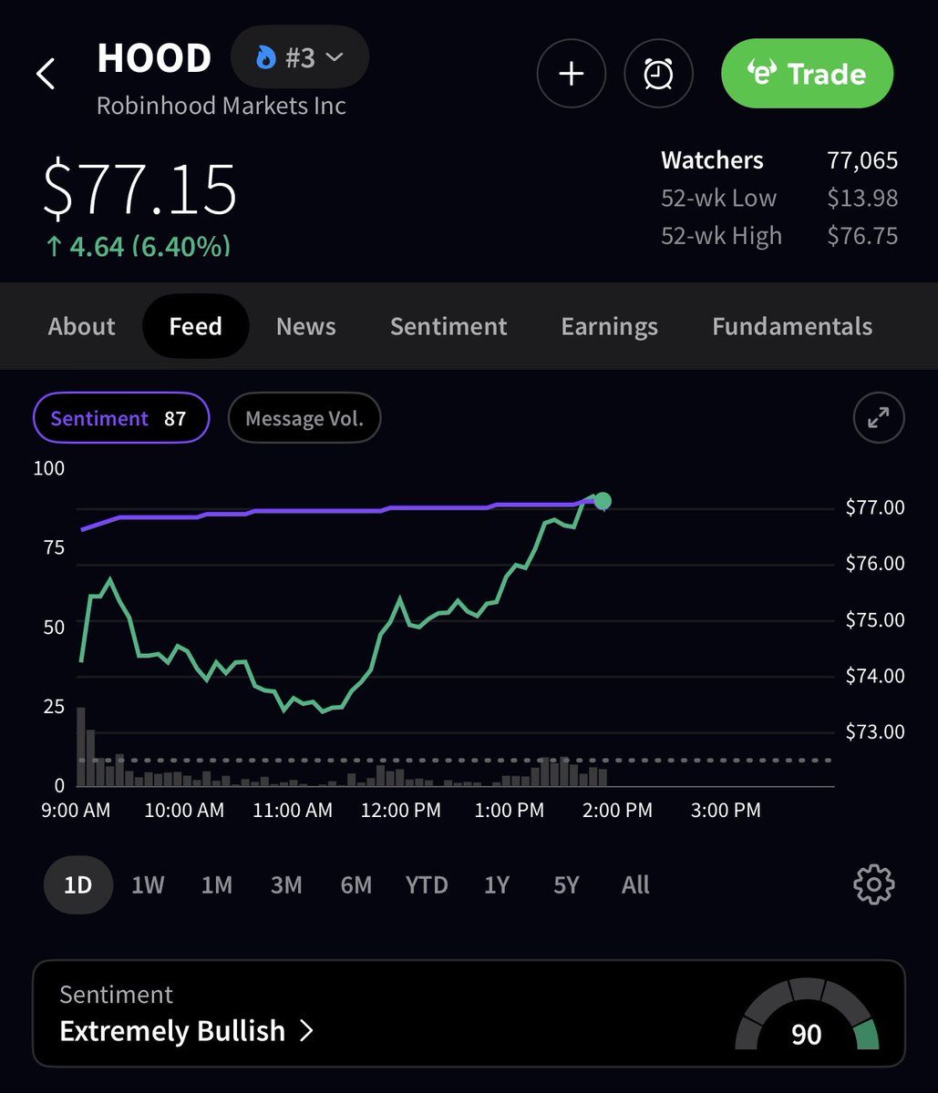Tap the green Trade button
Screen dimensions: 938x1093
[807, 74]
